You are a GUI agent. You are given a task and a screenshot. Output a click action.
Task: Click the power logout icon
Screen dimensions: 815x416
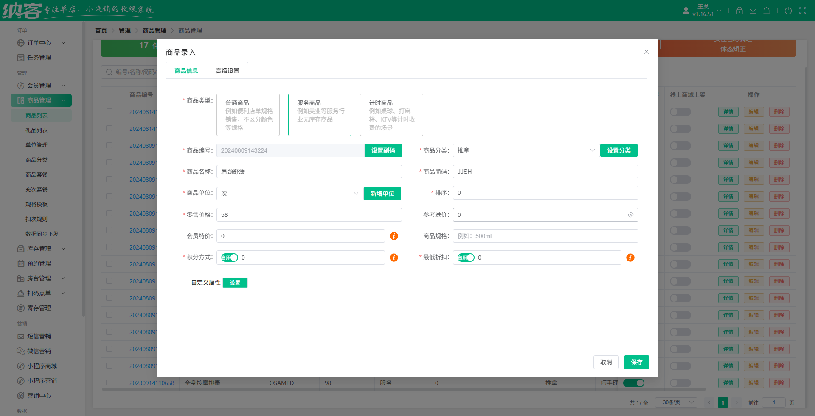pos(788,11)
